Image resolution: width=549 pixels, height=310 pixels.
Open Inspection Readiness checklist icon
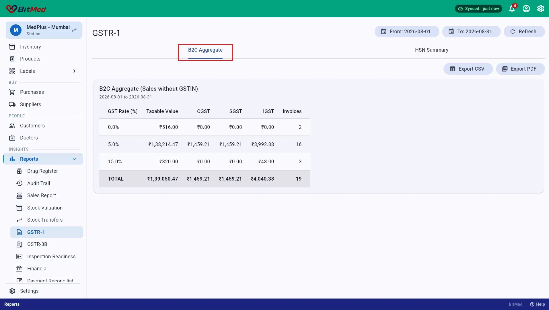click(x=19, y=257)
